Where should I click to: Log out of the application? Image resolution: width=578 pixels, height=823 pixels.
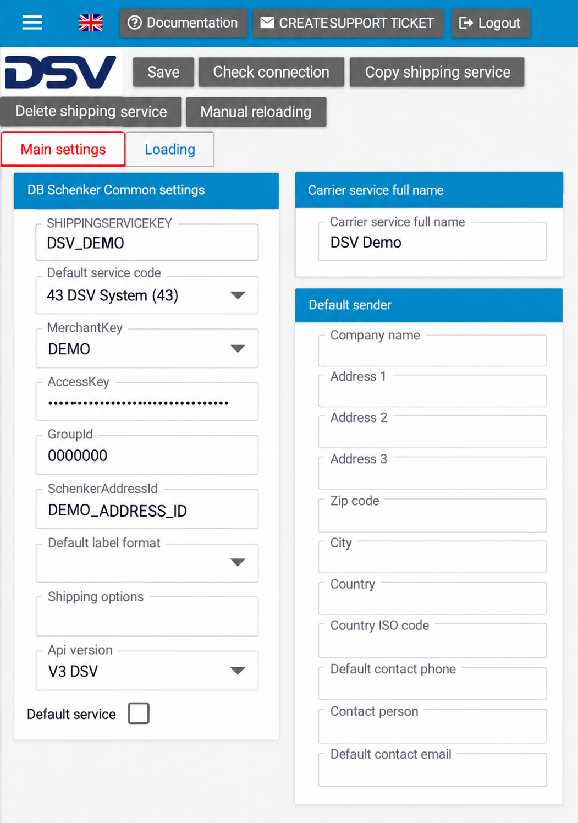490,23
